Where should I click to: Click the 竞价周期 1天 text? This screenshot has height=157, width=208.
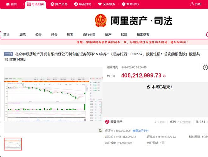pyautogui.click(x=156, y=143)
